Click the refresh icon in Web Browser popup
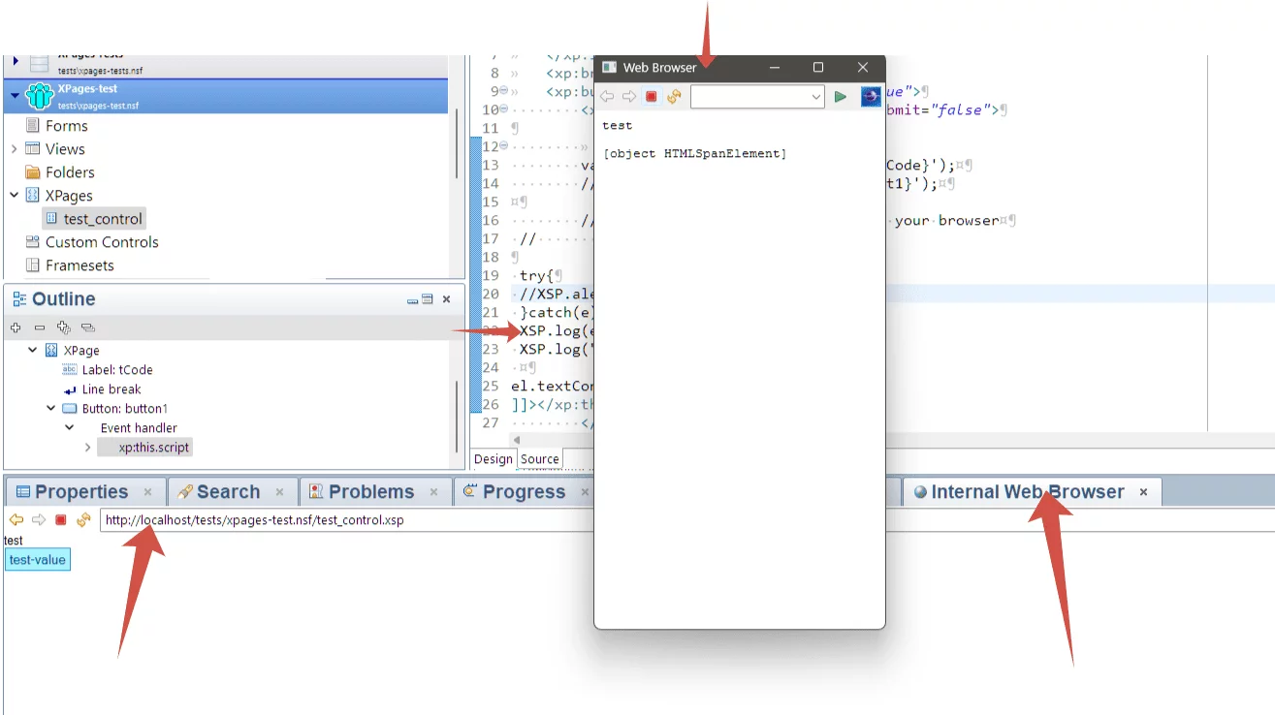Image resolution: width=1275 pixels, height=715 pixels. coord(673,97)
